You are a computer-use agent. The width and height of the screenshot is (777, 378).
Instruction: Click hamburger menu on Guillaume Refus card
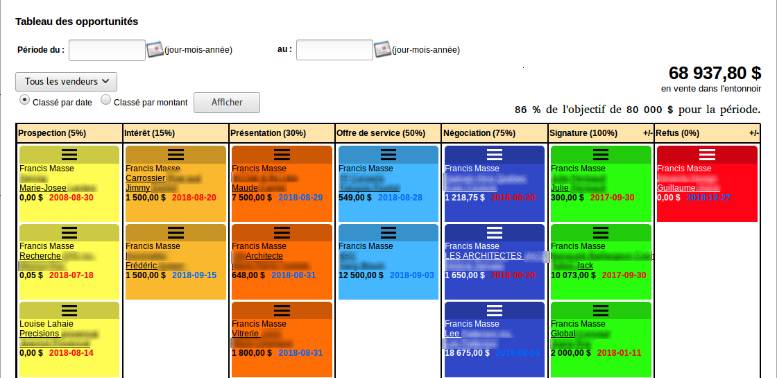pos(706,155)
